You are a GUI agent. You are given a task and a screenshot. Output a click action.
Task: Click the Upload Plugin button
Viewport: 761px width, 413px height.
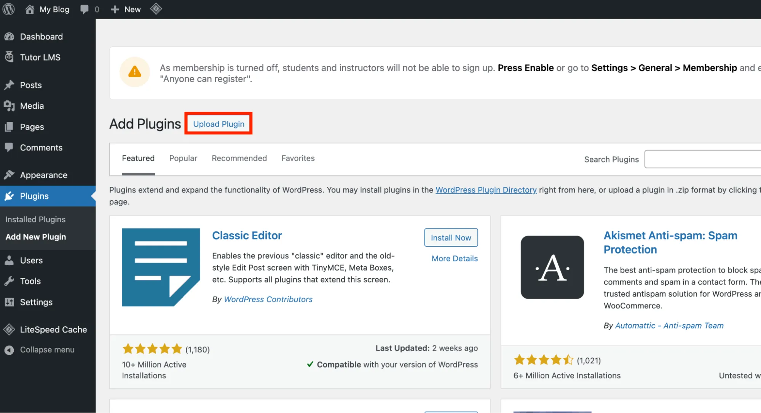coord(219,124)
